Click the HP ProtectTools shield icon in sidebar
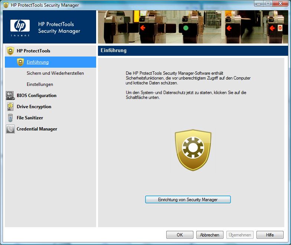Image resolution: width=291 pixels, height=245 pixels. [10, 51]
